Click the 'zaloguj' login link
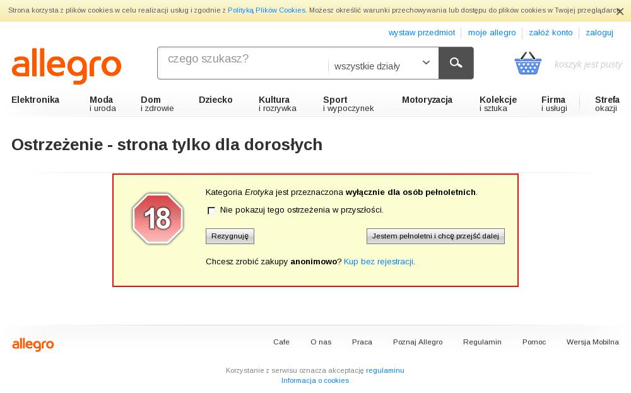Screen dimensions: 631x393 click(599, 33)
